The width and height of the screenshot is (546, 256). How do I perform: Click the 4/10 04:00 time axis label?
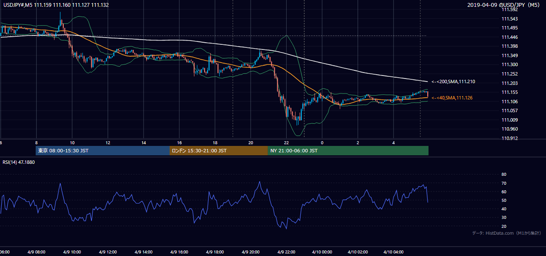(x=393, y=252)
